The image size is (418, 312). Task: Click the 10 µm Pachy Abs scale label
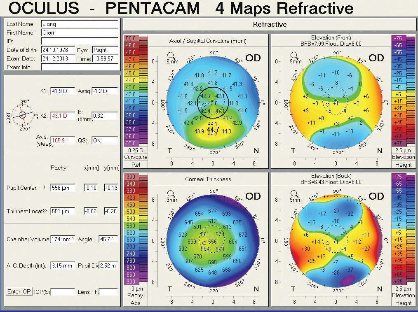[x=136, y=296]
